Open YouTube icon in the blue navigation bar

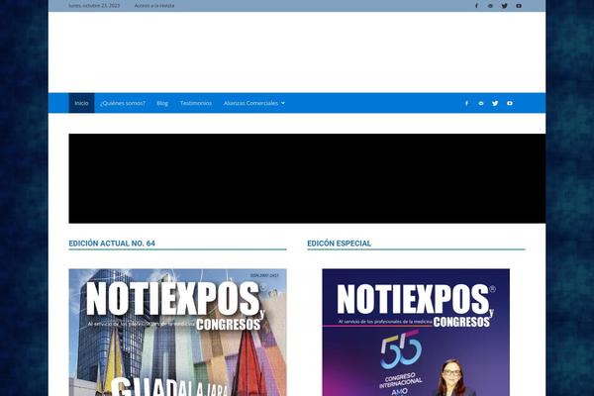click(510, 103)
